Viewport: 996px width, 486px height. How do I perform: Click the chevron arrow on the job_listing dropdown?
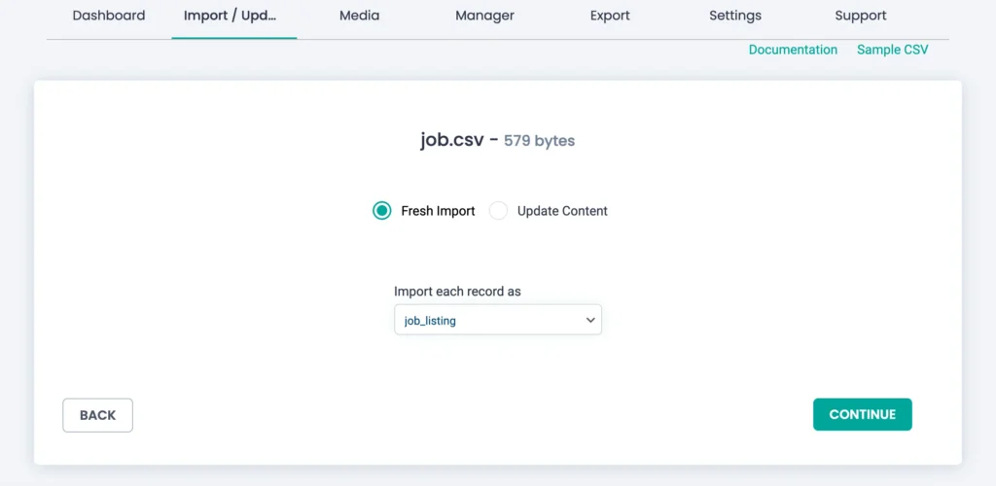pyautogui.click(x=590, y=320)
